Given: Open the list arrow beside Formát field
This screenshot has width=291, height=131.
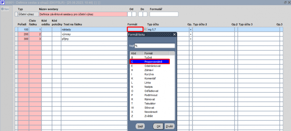Looking at the screenshot, I should 145,29.
